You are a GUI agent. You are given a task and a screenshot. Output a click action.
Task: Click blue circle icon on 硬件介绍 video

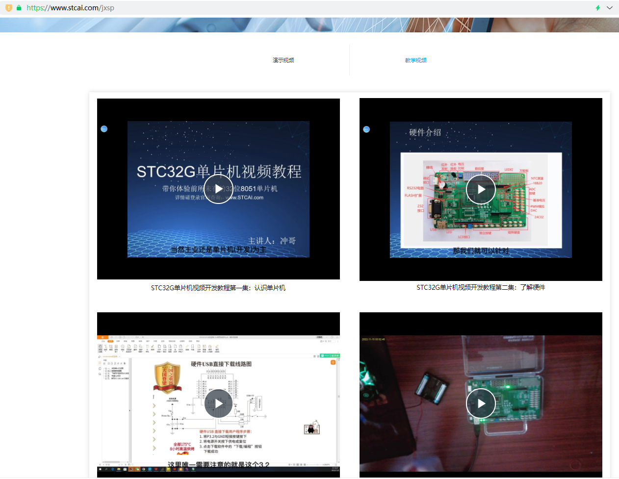point(366,129)
